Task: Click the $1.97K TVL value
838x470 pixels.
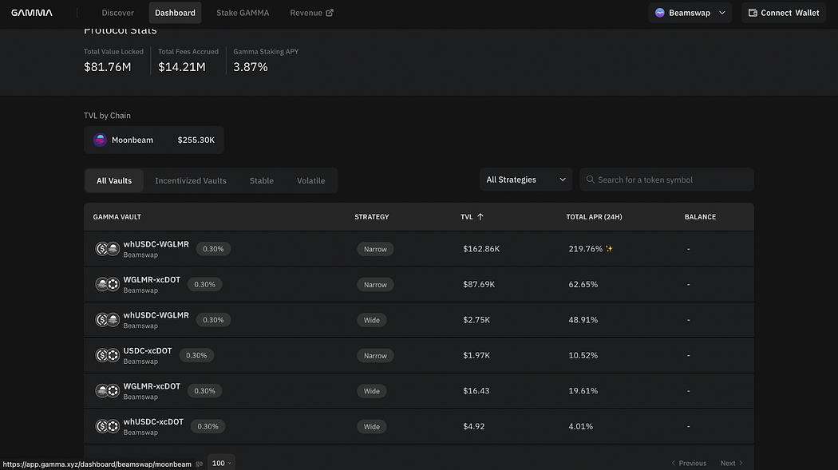Action: pos(476,355)
